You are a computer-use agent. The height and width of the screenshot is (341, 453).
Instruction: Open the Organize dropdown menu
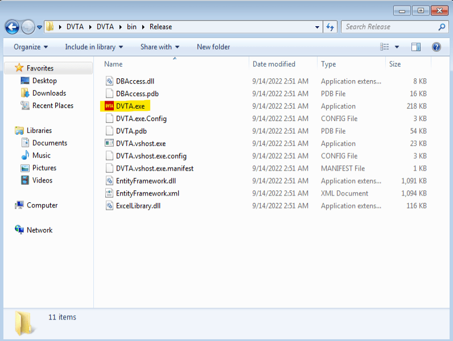[31, 47]
